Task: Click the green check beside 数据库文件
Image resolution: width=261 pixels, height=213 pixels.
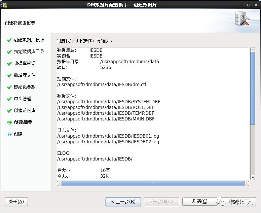Action: click(9, 75)
